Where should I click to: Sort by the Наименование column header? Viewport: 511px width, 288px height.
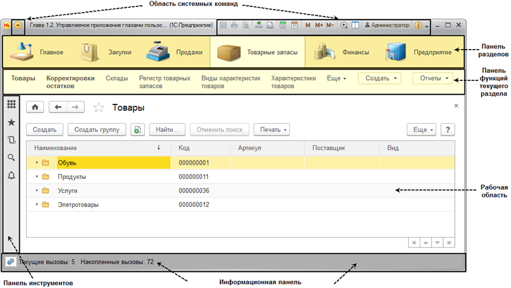point(89,147)
